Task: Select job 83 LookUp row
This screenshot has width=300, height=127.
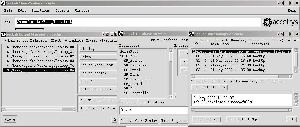Action: pos(242,70)
